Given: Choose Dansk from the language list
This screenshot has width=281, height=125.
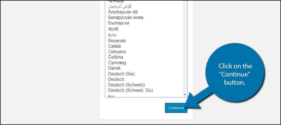Looking at the screenshot, I should [114, 68].
